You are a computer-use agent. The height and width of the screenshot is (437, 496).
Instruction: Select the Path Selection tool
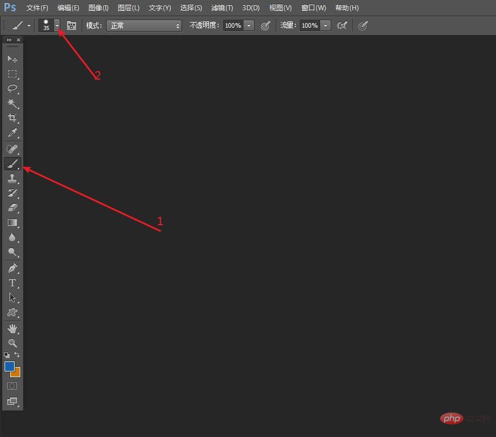click(x=12, y=298)
